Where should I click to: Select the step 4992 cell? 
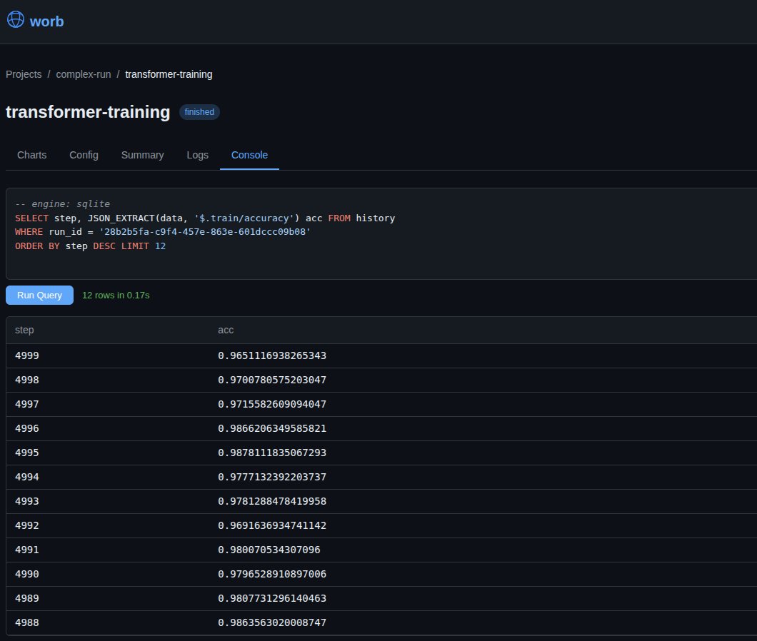click(27, 525)
